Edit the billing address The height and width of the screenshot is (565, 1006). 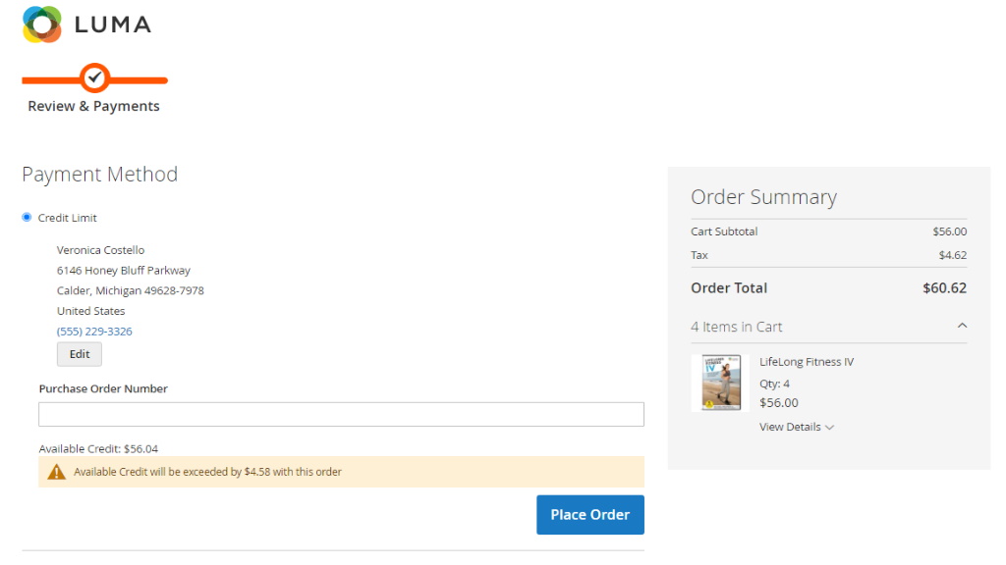pos(80,354)
